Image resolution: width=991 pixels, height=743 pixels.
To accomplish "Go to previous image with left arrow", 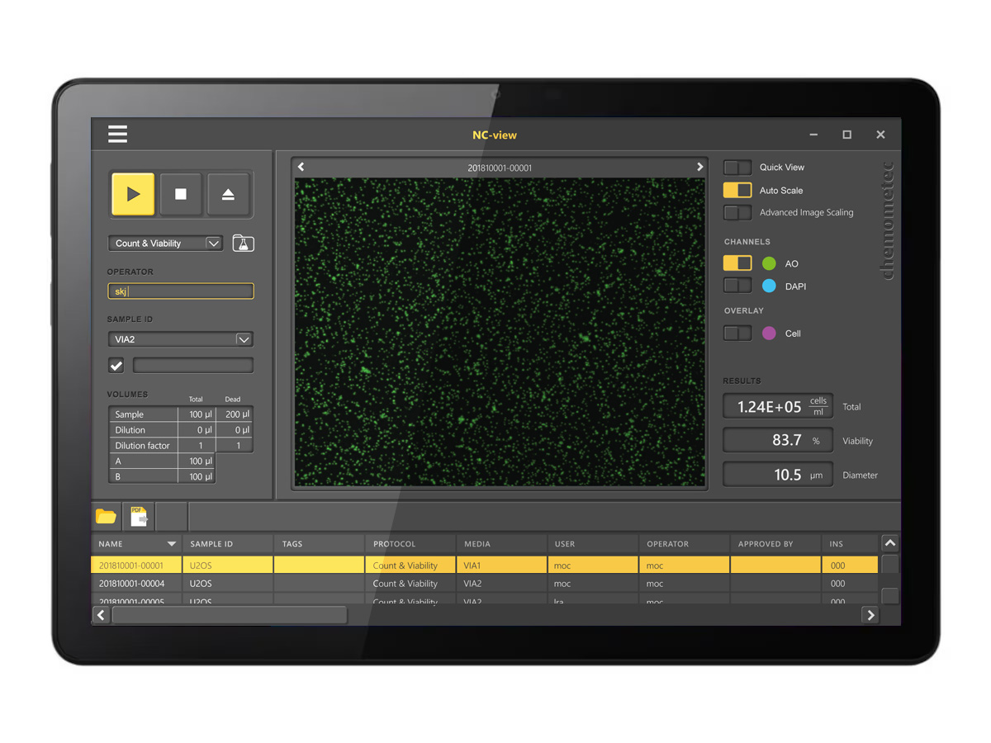I will [x=301, y=167].
